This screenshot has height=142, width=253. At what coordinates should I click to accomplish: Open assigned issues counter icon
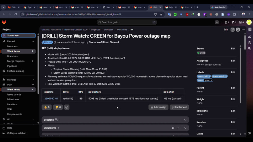pos(227,22)
